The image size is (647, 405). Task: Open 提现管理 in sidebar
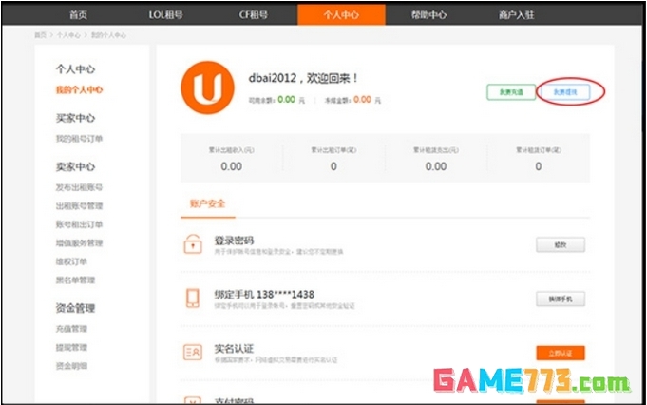pos(71,347)
